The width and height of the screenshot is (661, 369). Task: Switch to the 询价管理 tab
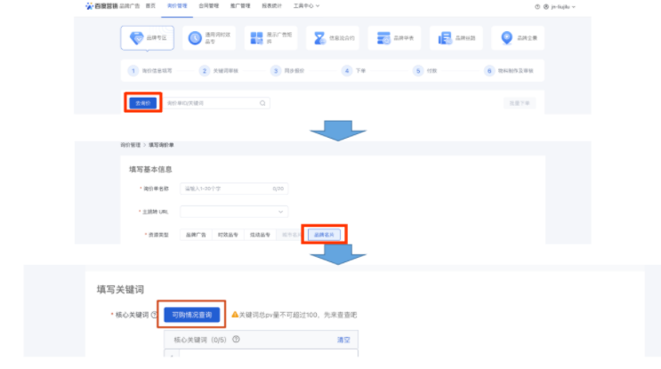(177, 6)
